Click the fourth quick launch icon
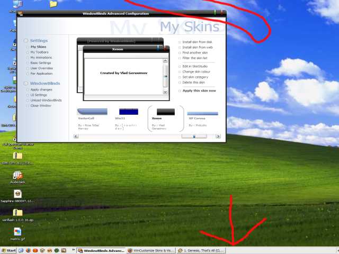The image size is (339, 254). tap(42, 250)
